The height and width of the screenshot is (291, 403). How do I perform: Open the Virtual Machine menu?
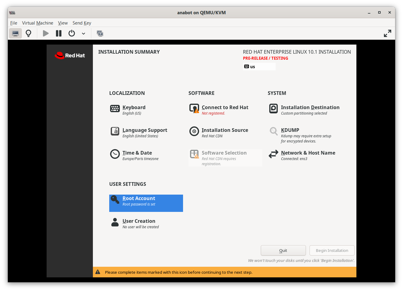click(38, 23)
